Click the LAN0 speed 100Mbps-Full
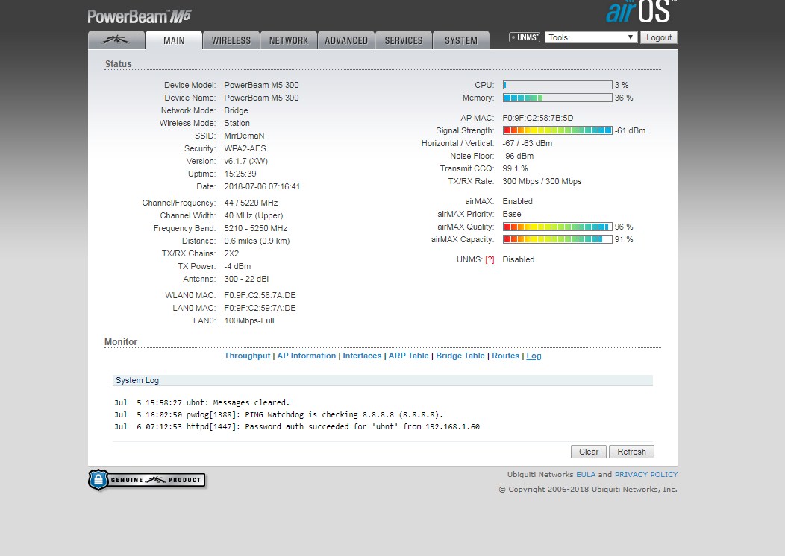Image resolution: width=785 pixels, height=556 pixels. (249, 320)
